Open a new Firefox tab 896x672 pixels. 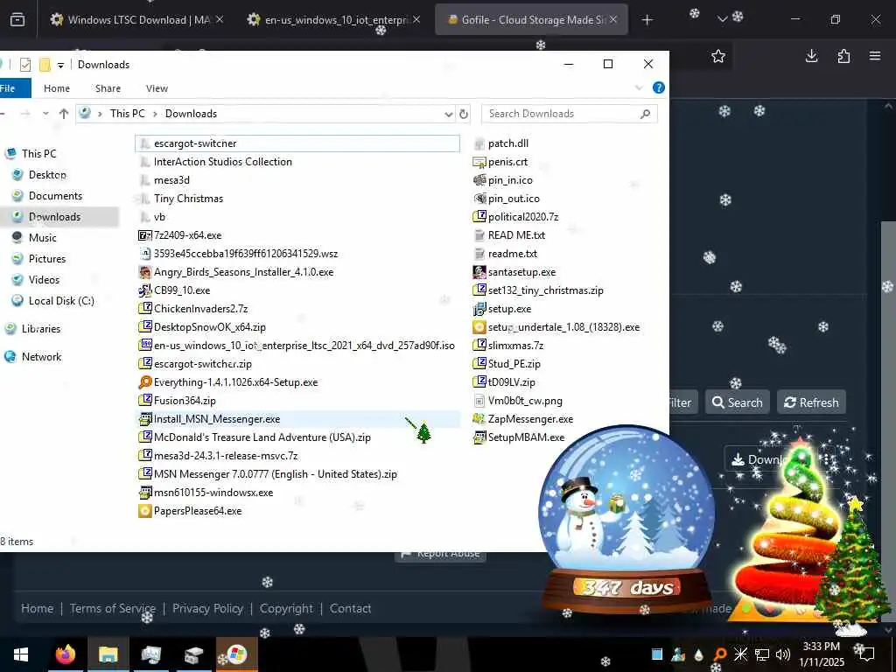(x=647, y=19)
